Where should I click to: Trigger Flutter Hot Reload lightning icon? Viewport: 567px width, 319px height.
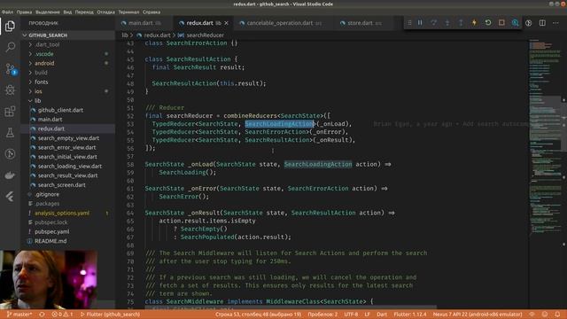[474, 23]
